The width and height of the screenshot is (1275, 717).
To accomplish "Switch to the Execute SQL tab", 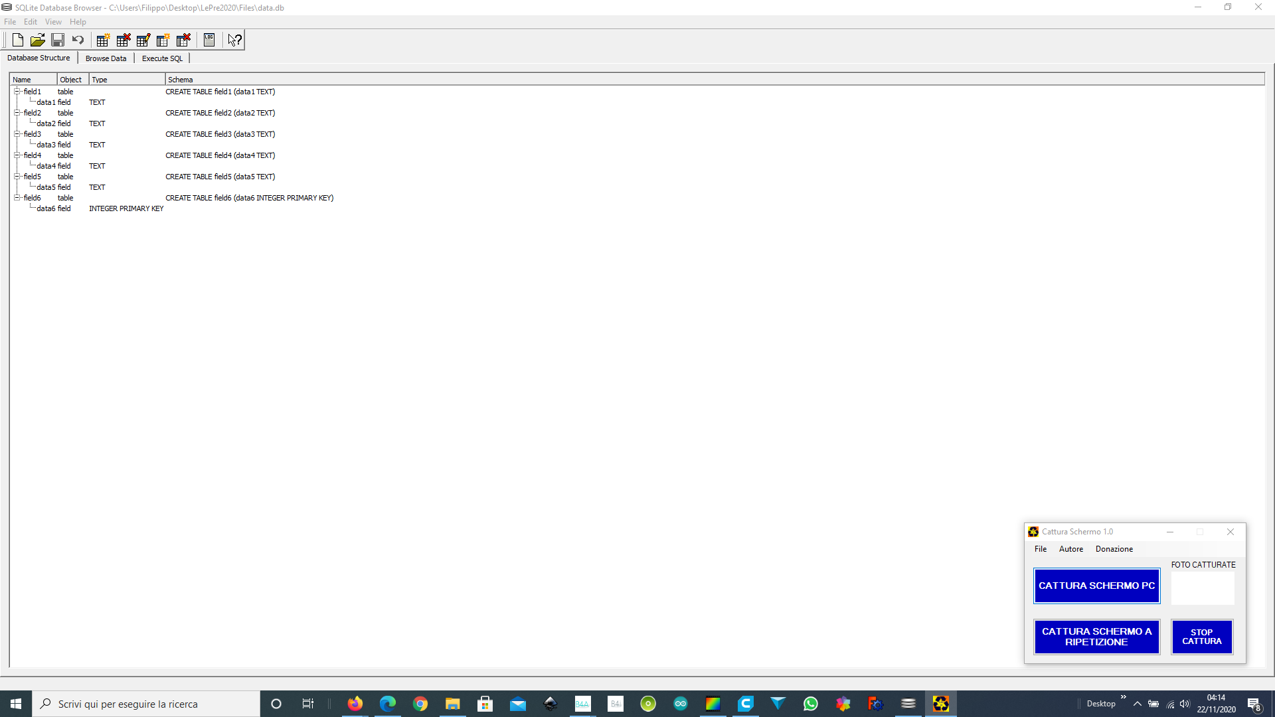I will point(162,58).
